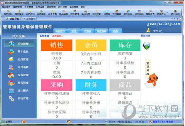Open the 会员管理 menu in menu bar
Screen dimensions: 185x126
(29, 7)
